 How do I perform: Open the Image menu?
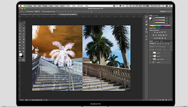45,6
